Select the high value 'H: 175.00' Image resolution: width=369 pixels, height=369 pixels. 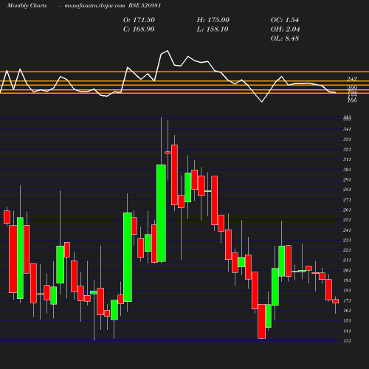(213, 20)
